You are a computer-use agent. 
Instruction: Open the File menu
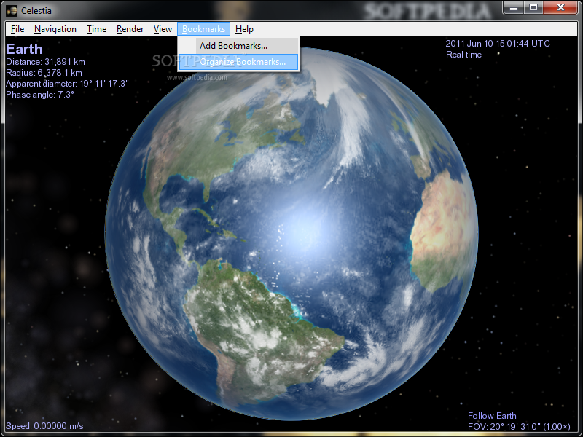[x=17, y=29]
